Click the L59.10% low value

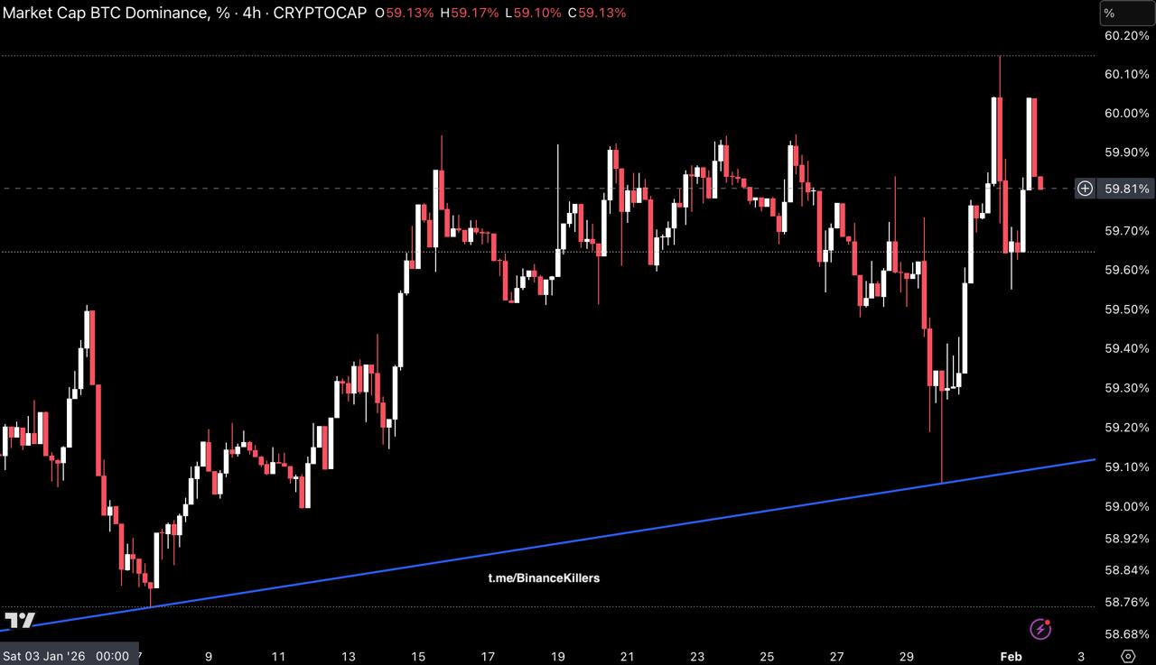click(533, 13)
